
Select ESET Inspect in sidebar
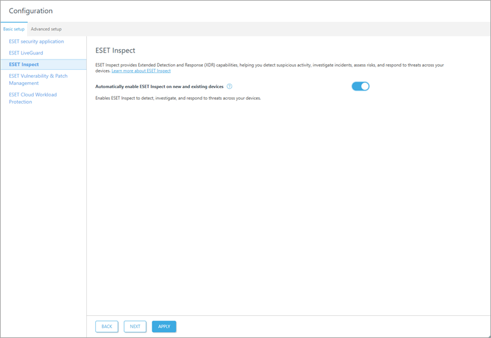click(x=43, y=64)
